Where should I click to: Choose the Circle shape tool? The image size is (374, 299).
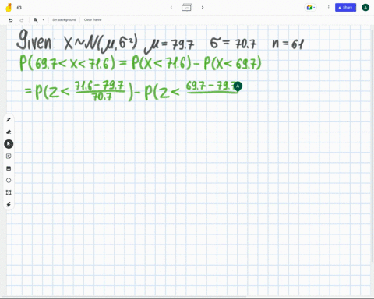click(x=9, y=181)
